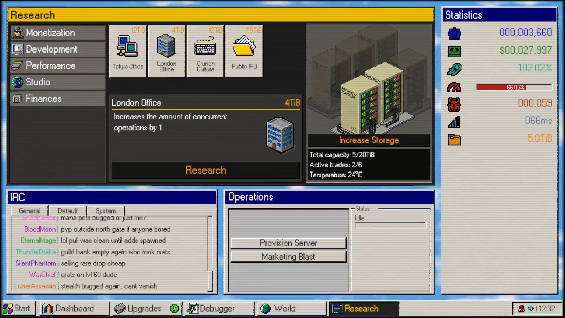
Task: Click the blue player count icon in Statistics
Action: [453, 33]
